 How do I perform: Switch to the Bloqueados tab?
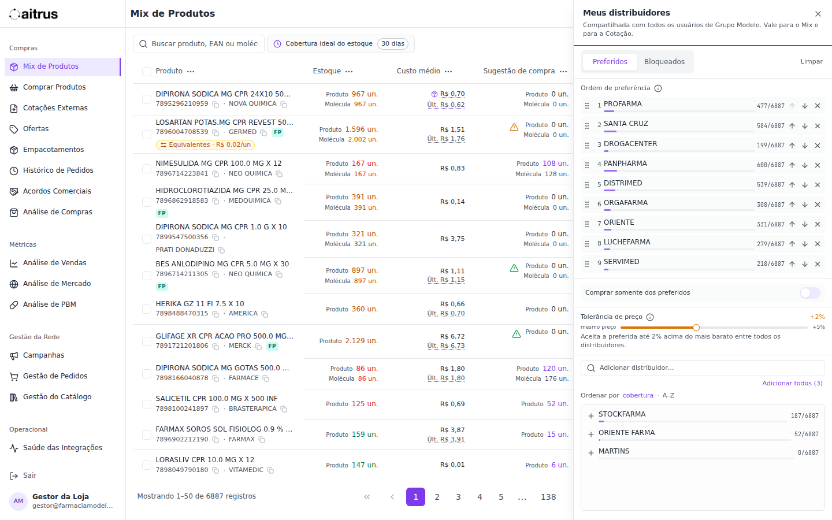coord(664,62)
